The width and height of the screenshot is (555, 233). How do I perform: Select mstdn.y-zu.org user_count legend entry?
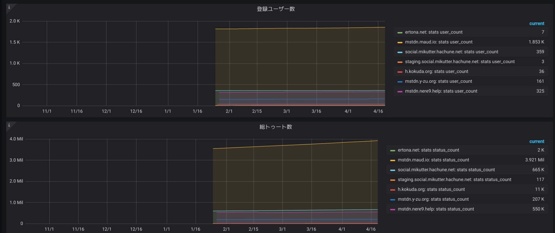[438, 81]
